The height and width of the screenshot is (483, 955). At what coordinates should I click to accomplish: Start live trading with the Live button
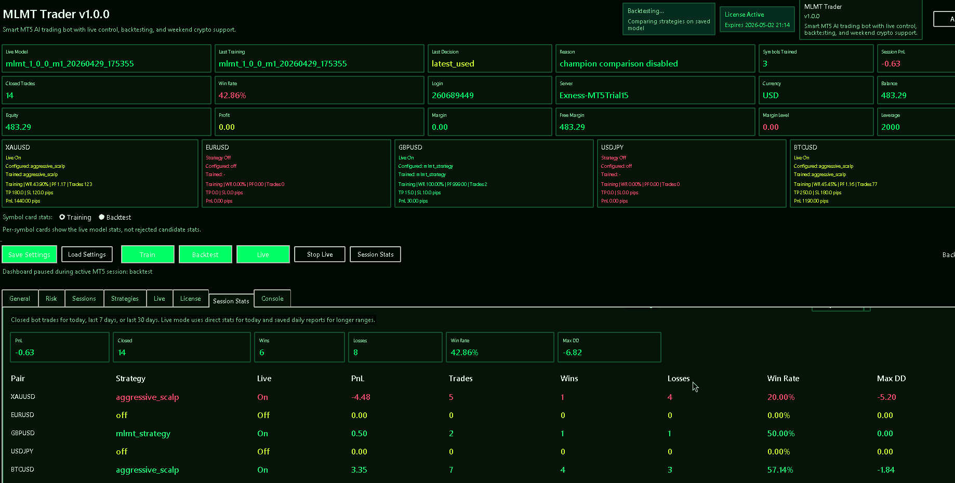pos(263,254)
